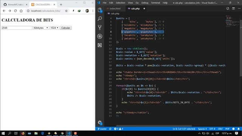The image size is (242, 136).
Task: Open the Debug view in activity bar
Action: (100, 36)
